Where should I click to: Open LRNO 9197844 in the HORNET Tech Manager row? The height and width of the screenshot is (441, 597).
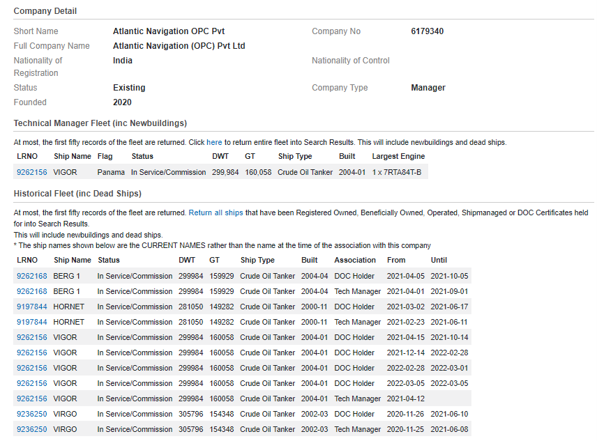point(32,322)
